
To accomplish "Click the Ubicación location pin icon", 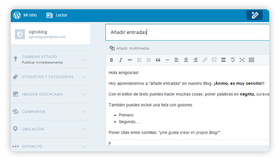I will click(15, 129).
